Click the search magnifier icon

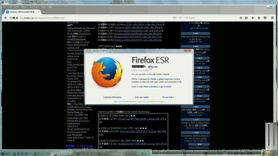coord(187,18)
